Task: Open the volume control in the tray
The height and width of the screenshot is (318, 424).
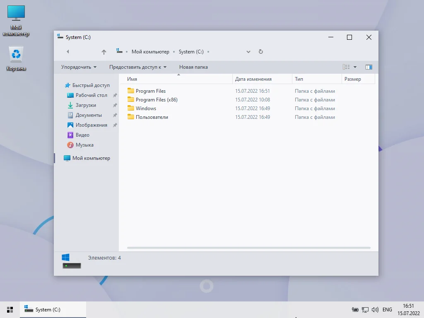Action: (375, 310)
